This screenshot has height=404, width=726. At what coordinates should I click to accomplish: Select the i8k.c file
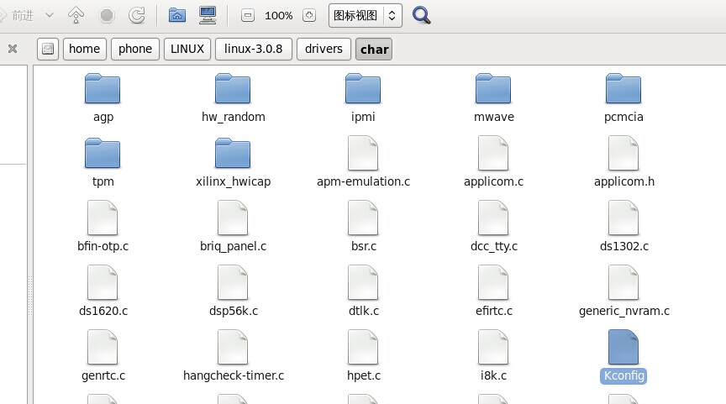pos(493,356)
